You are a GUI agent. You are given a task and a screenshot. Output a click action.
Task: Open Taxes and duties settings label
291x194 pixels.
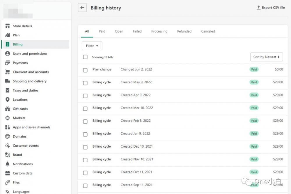click(x=25, y=90)
